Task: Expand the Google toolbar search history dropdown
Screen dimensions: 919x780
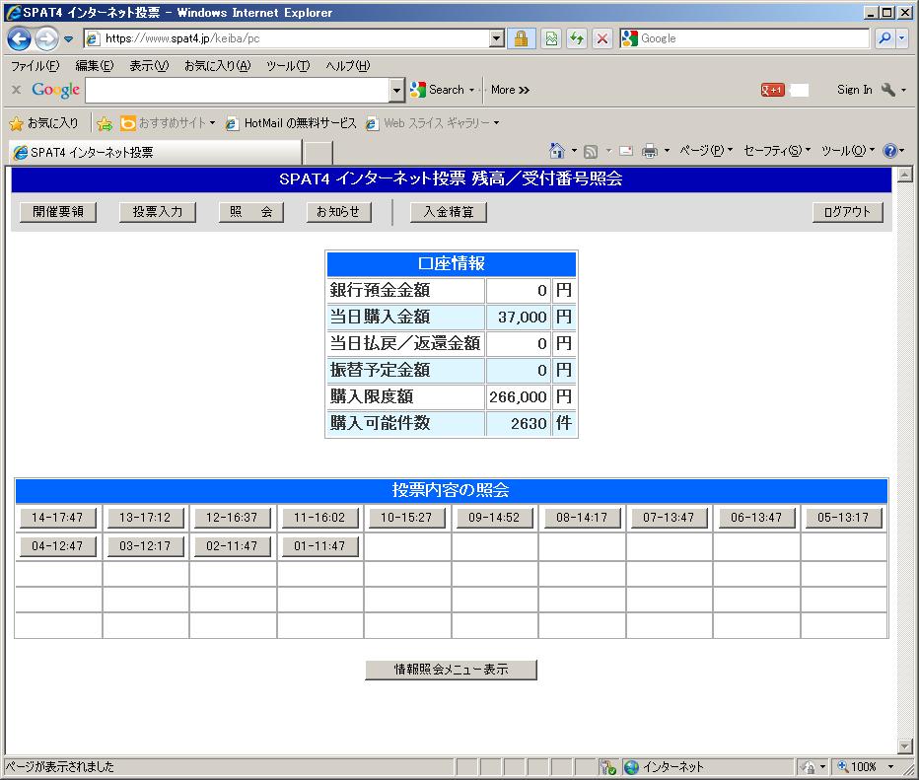Action: coord(396,91)
